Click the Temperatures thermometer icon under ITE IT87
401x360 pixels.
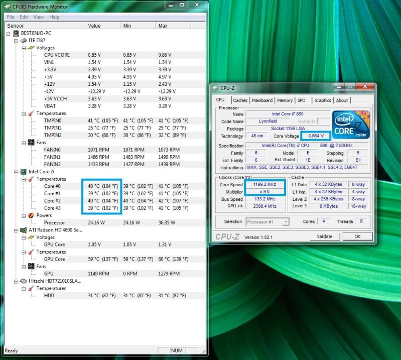31,113
